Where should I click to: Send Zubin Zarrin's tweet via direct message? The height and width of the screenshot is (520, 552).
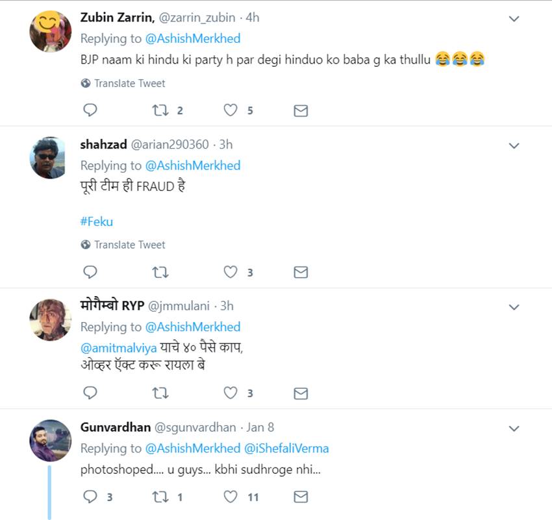coord(301,111)
